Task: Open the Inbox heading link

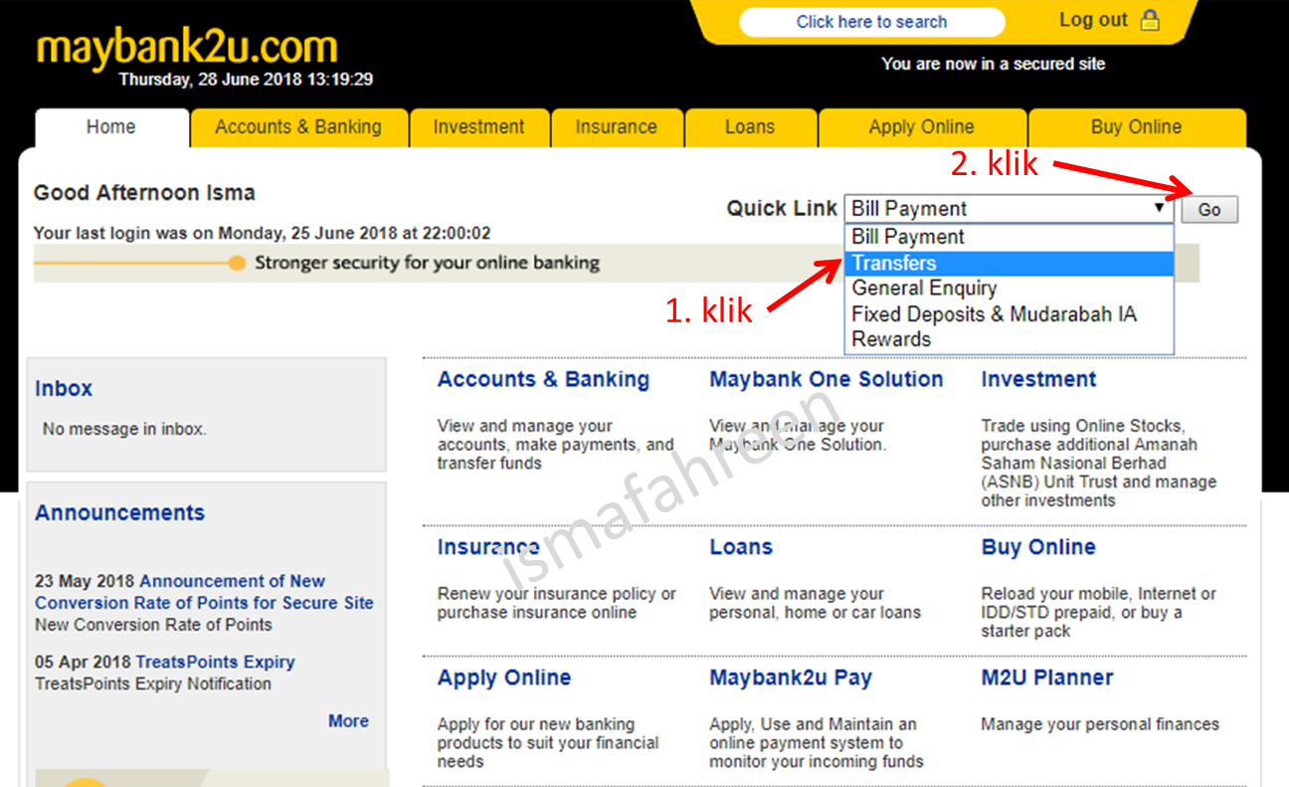Action: coord(64,389)
